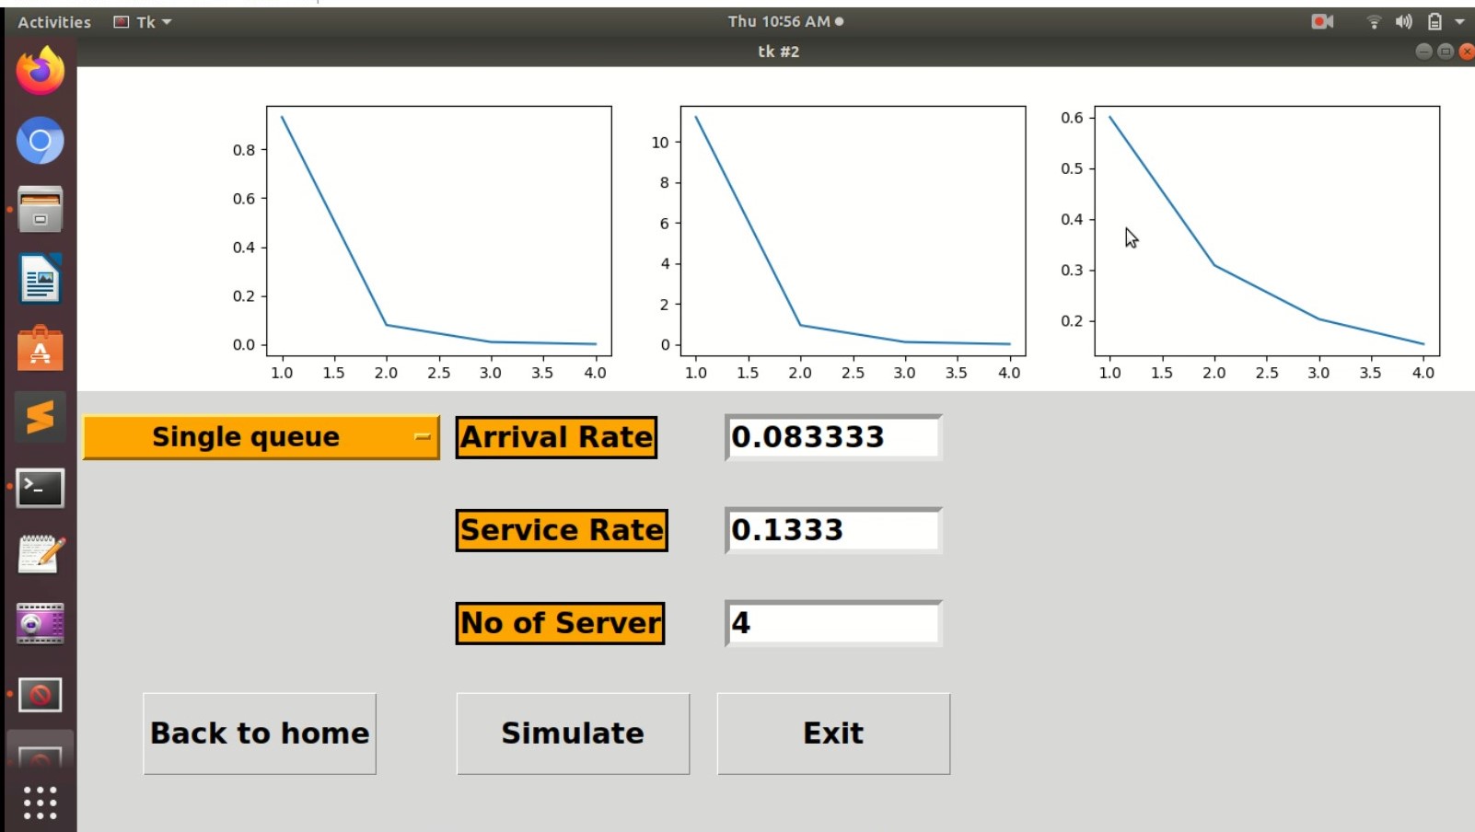The image size is (1475, 832).
Task: Open the system status menu arrow
Action: tap(1459, 21)
